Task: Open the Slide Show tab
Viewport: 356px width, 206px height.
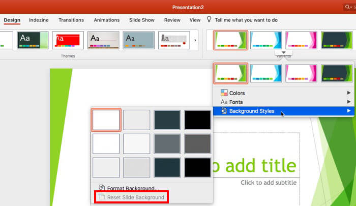Action: click(142, 20)
